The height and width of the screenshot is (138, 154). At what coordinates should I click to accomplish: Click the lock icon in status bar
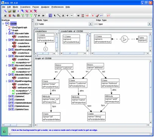point(5,131)
